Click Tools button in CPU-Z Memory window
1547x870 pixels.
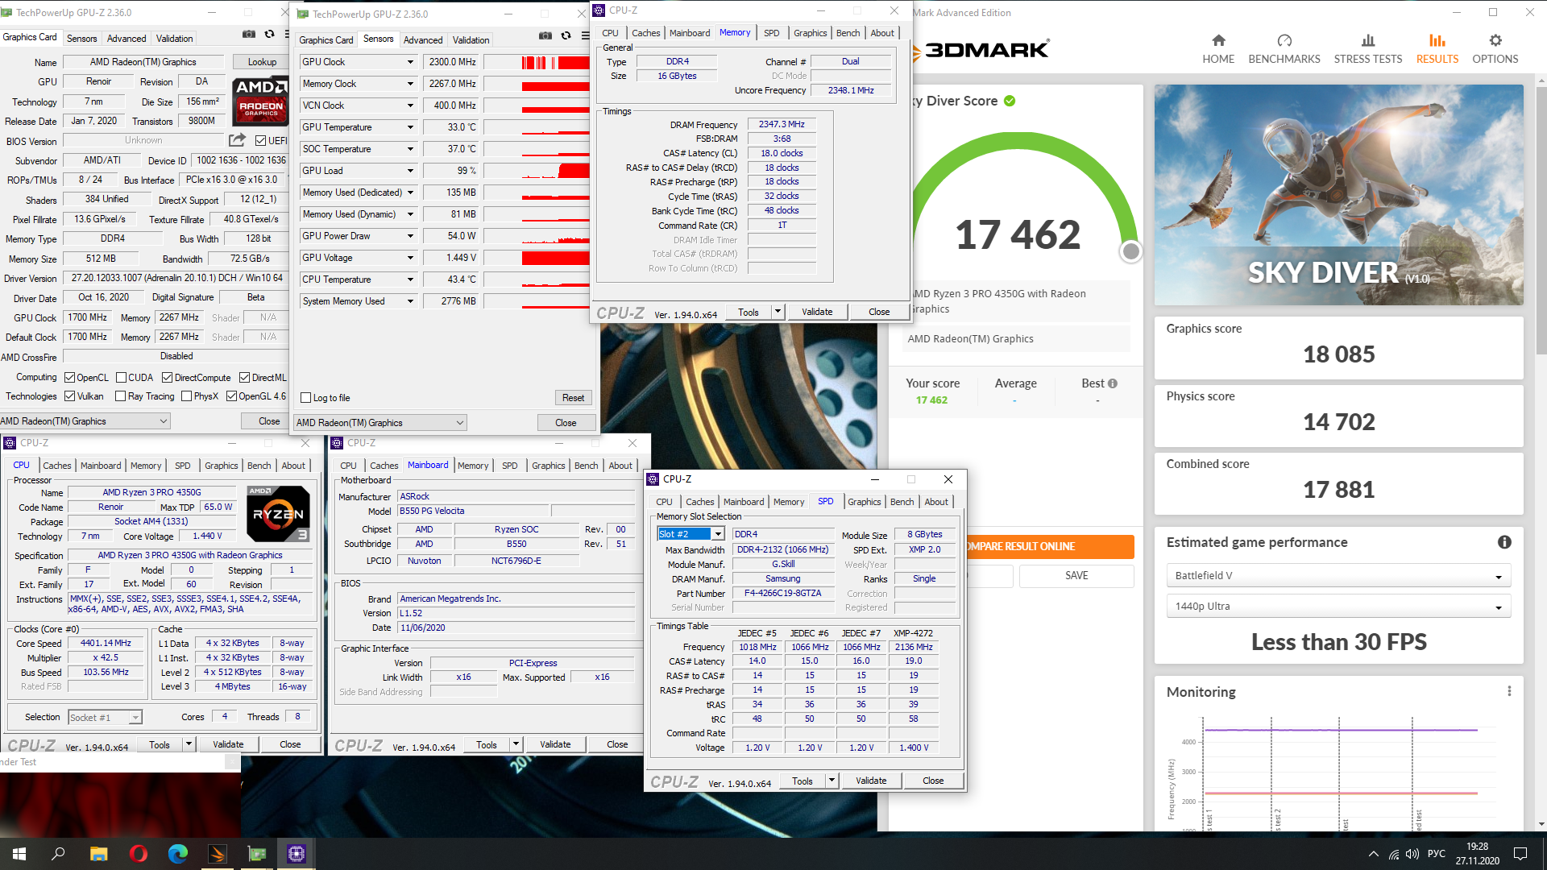749,313
